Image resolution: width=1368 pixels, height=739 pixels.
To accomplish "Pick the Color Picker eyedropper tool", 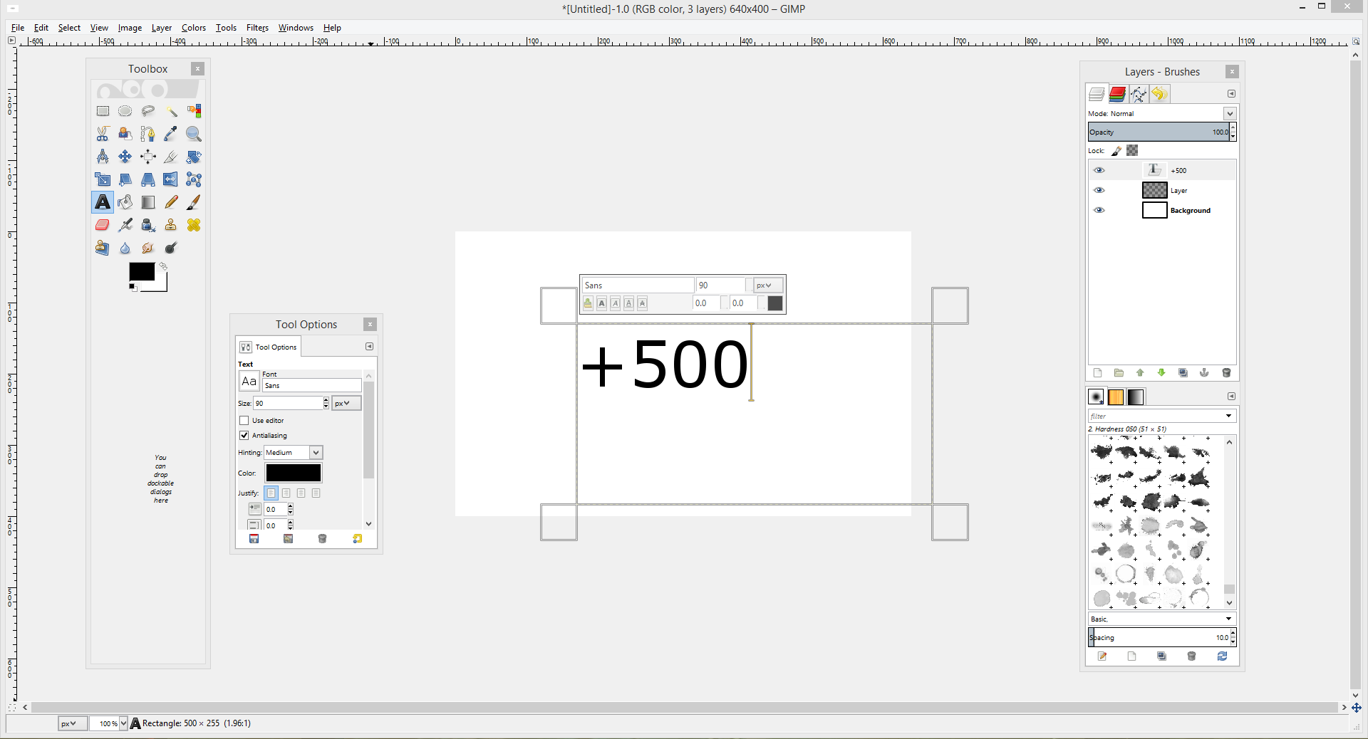I will (x=171, y=134).
